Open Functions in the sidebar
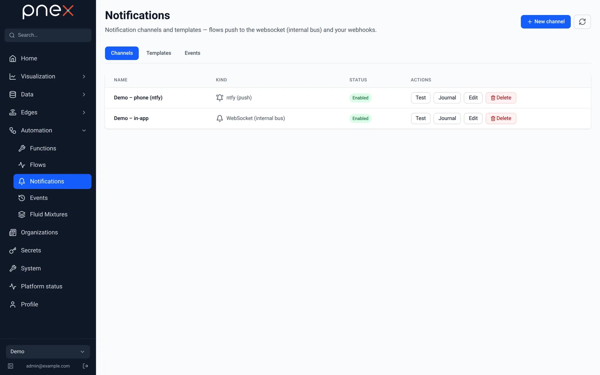 (x=52, y=148)
